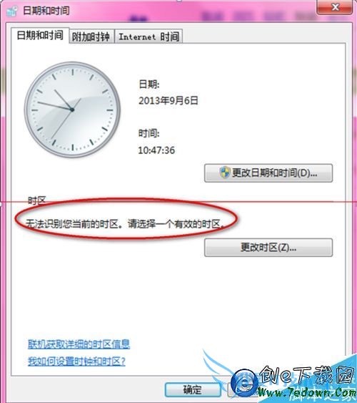Click the 日期和时间 title bar text
This screenshot has width=357, height=403.
[x=46, y=11]
